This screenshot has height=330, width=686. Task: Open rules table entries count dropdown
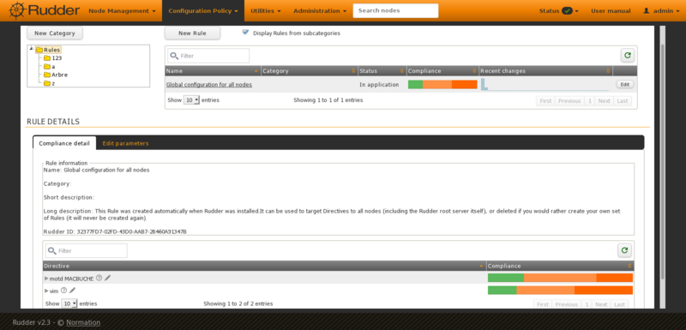tap(191, 100)
